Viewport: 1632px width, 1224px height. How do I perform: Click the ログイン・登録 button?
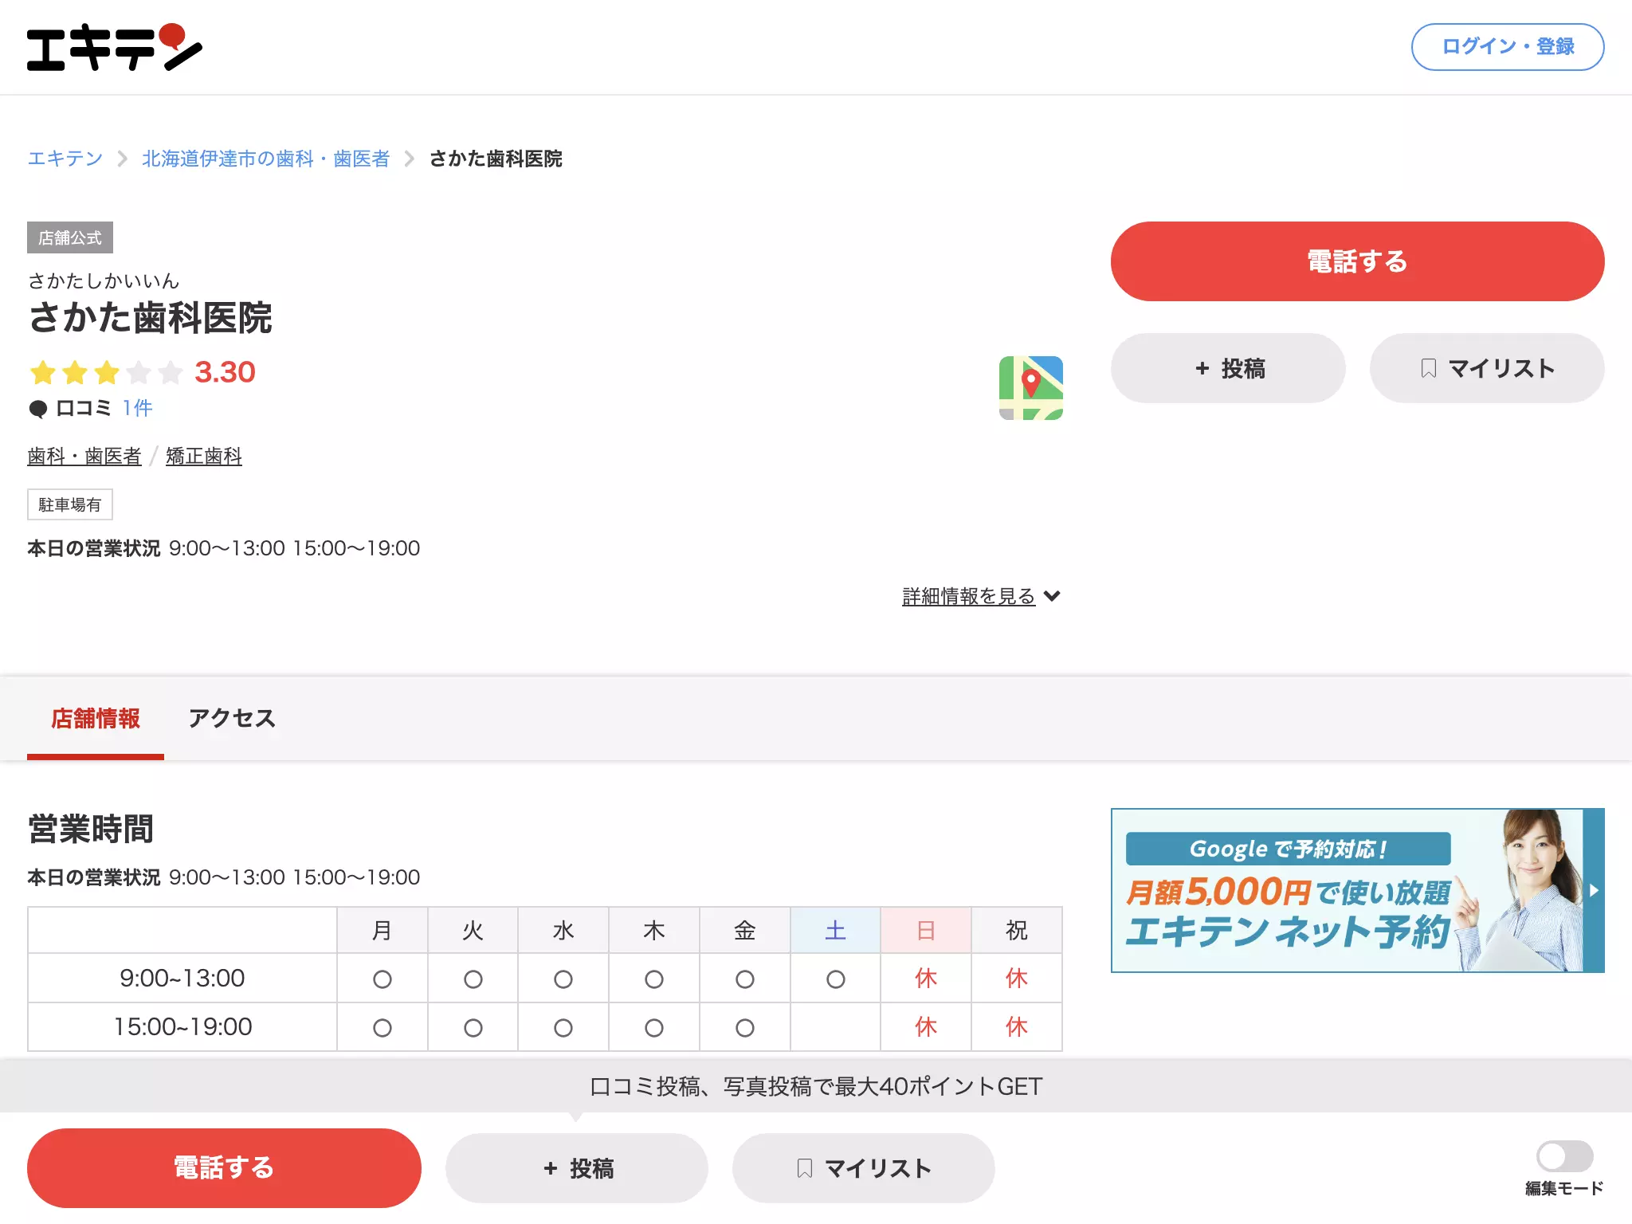pyautogui.click(x=1508, y=47)
